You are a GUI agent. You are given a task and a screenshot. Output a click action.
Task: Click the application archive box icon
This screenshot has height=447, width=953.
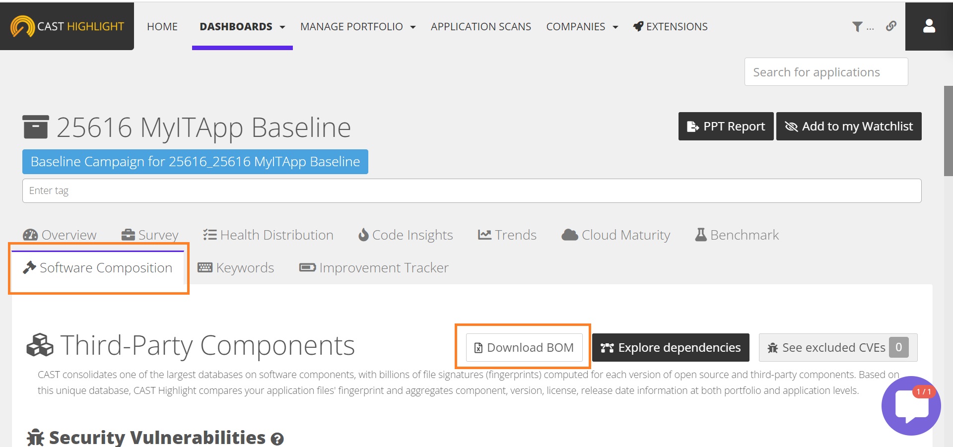tap(35, 127)
